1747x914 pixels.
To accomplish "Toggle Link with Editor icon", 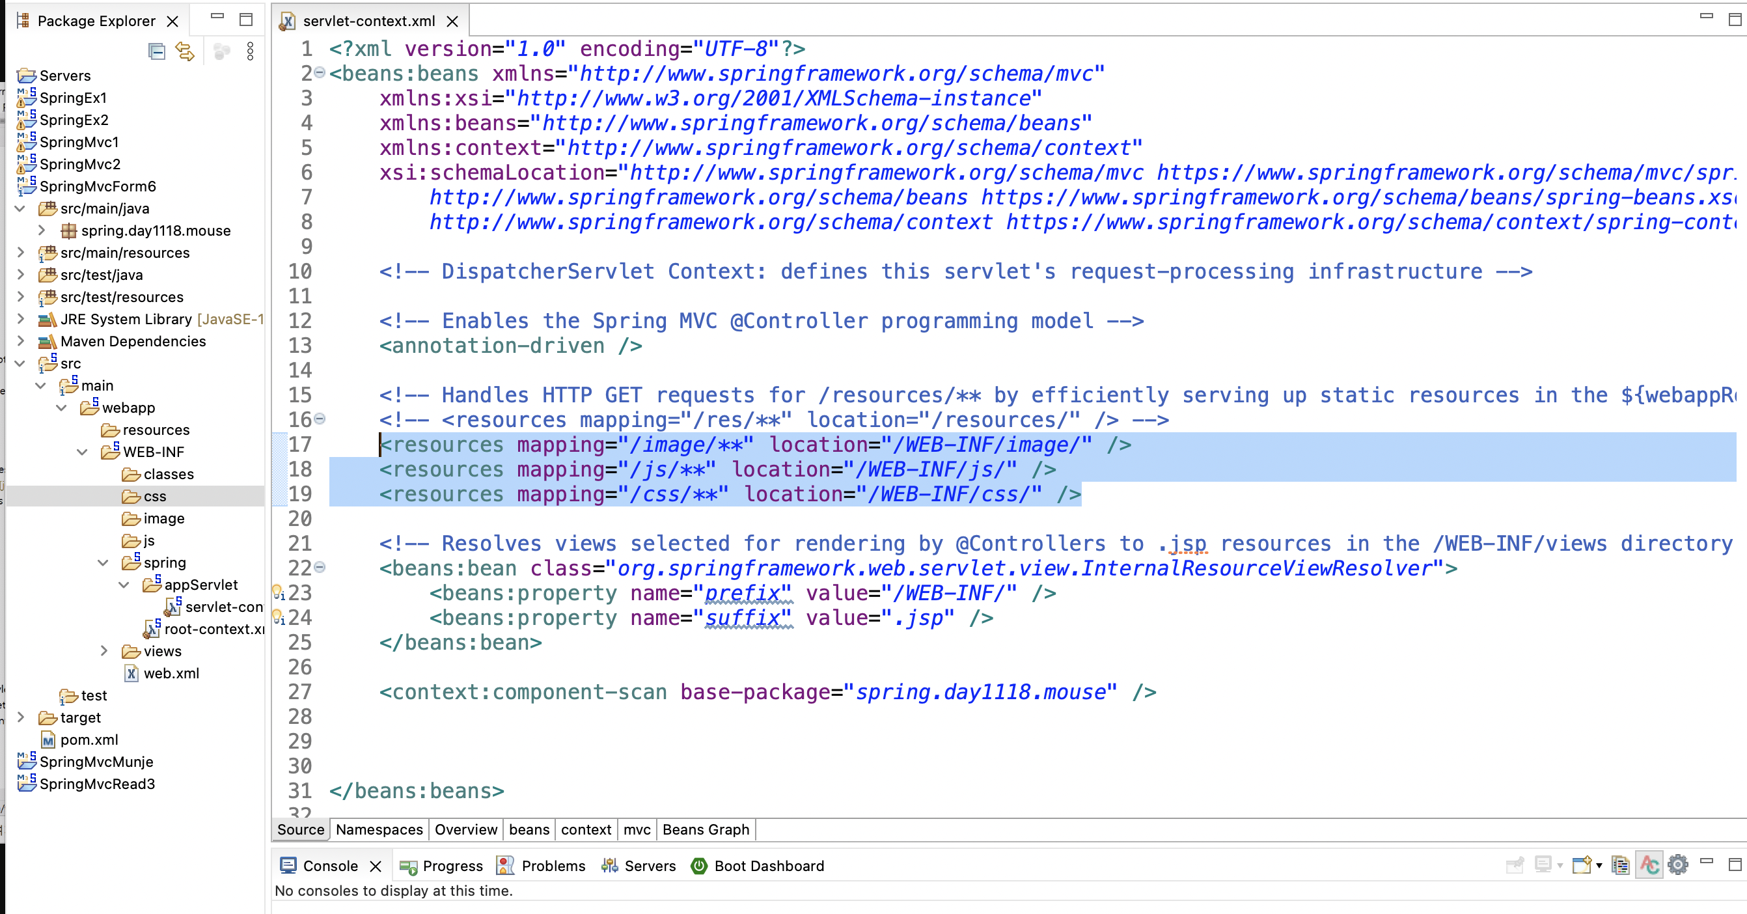I will pos(185,51).
